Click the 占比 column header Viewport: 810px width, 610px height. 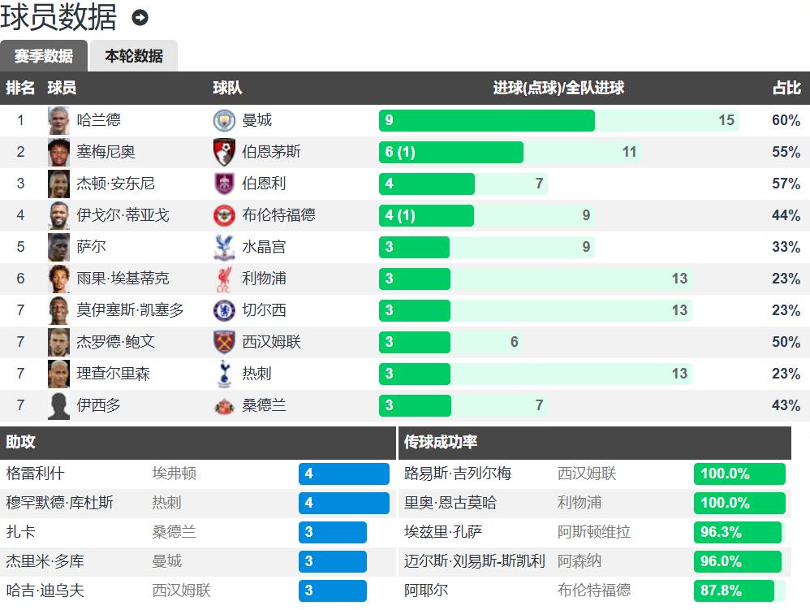(786, 88)
